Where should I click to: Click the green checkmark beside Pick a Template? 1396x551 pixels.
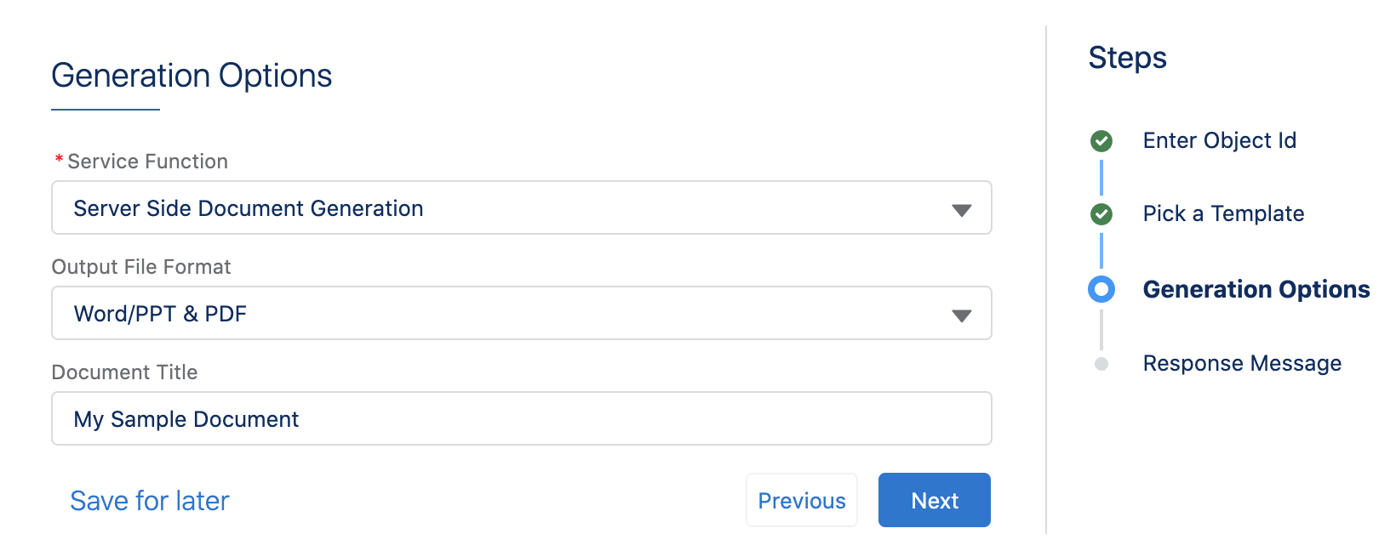pyautogui.click(x=1102, y=214)
